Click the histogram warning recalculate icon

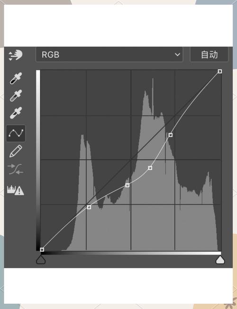[16, 190]
